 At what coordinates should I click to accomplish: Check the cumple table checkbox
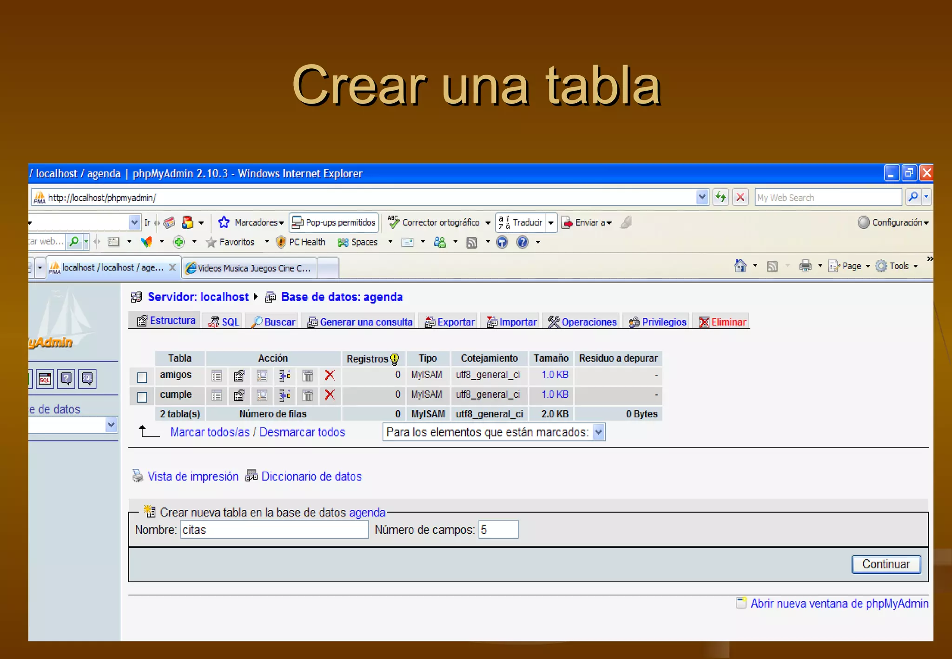142,397
